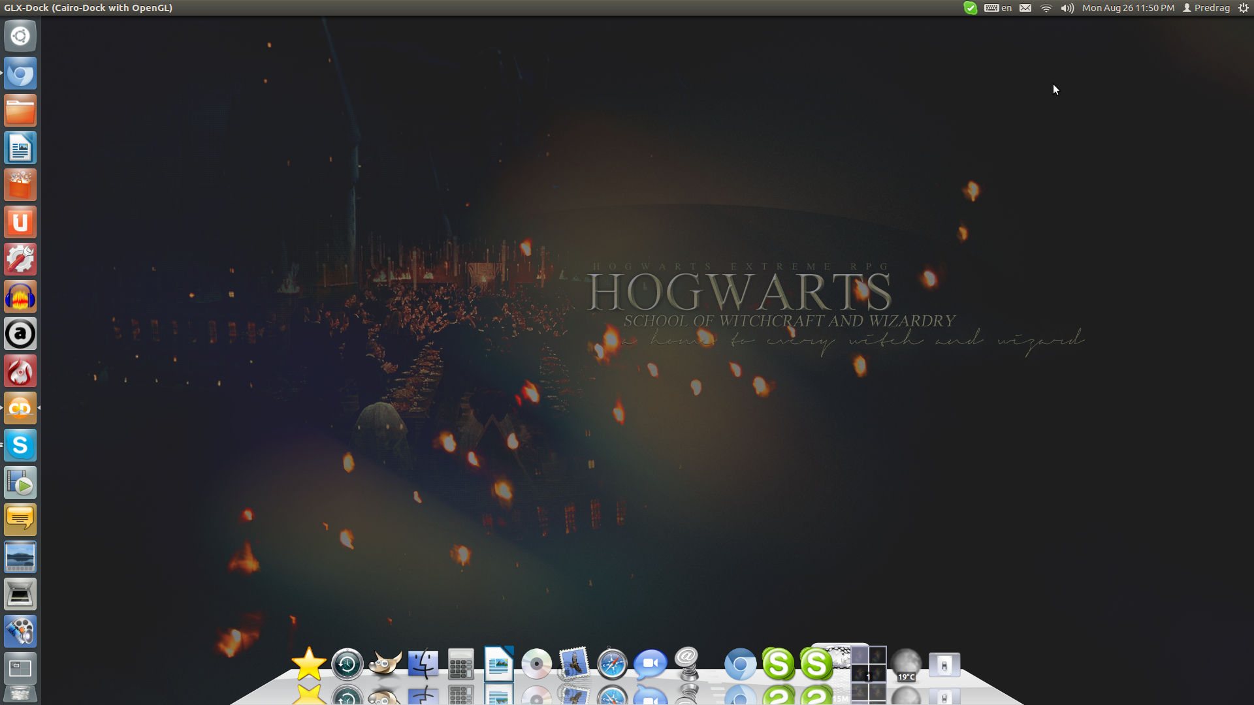The height and width of the screenshot is (705, 1254).
Task: Click the 19°C weather applet
Action: tap(906, 665)
